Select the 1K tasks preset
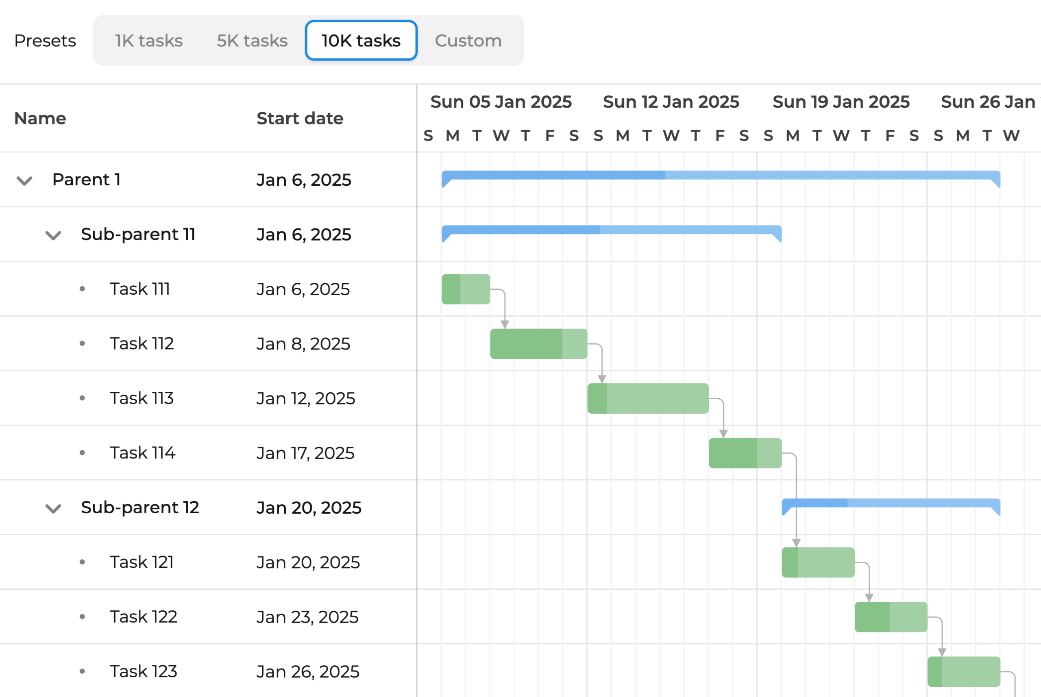Image resolution: width=1041 pixels, height=697 pixels. coord(148,41)
